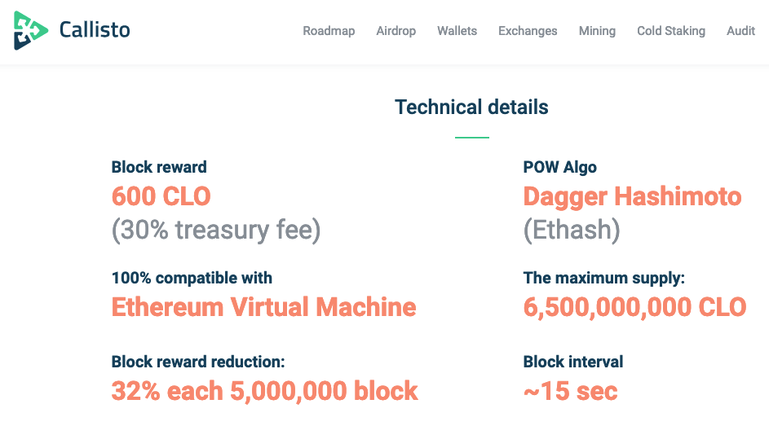Image resolution: width=769 pixels, height=426 pixels.
Task: Select Wallets in the top navigation
Action: (457, 31)
